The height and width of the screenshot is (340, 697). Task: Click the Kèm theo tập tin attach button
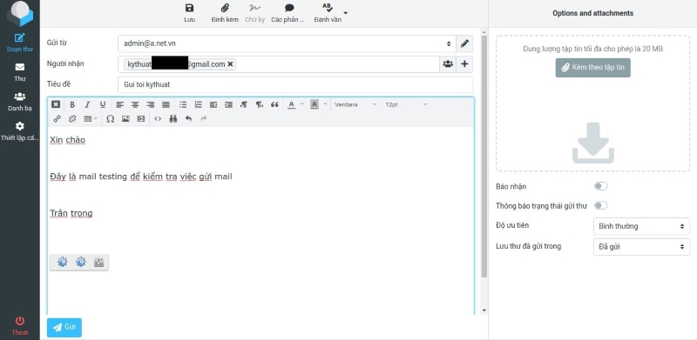[x=593, y=68]
